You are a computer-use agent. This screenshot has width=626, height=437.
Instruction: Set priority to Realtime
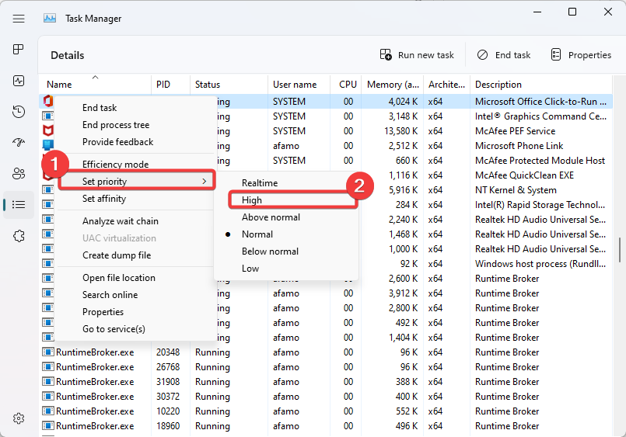click(260, 183)
